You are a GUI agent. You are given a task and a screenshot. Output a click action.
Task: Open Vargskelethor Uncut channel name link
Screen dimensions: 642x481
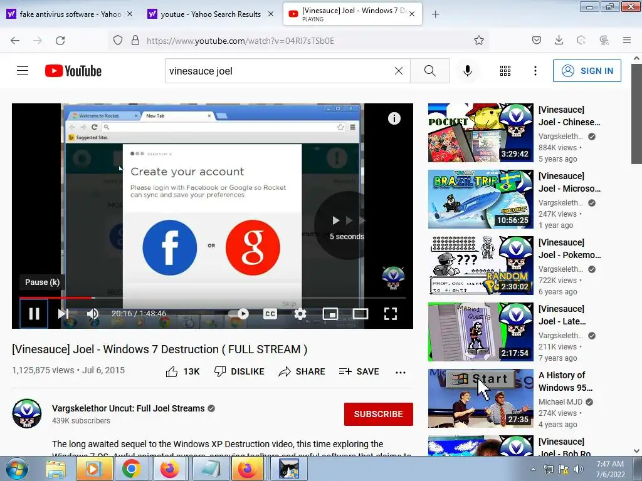click(x=128, y=408)
